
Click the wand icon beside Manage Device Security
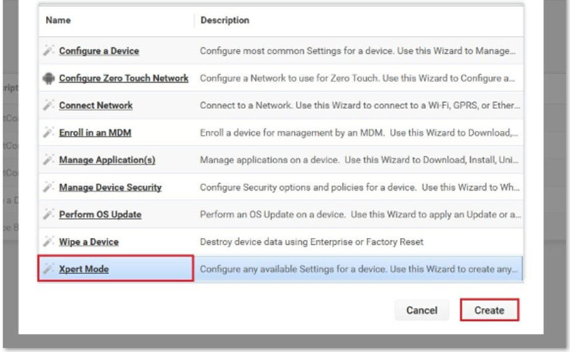(x=48, y=187)
